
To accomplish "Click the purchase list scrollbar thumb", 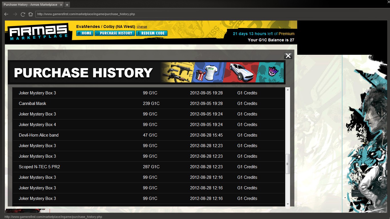I will point(288,164).
